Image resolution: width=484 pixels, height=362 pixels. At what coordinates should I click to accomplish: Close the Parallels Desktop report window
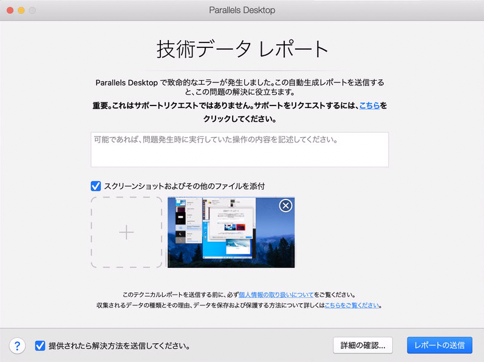(9, 10)
